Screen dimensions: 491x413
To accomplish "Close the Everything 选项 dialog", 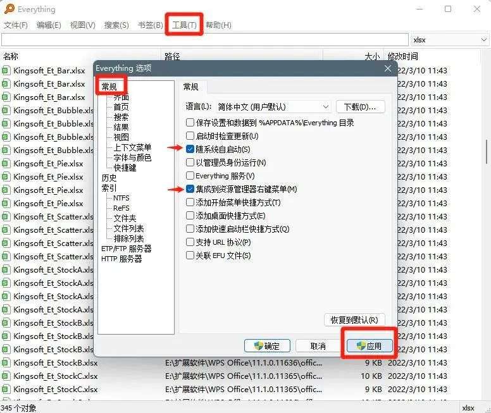I will [x=388, y=68].
